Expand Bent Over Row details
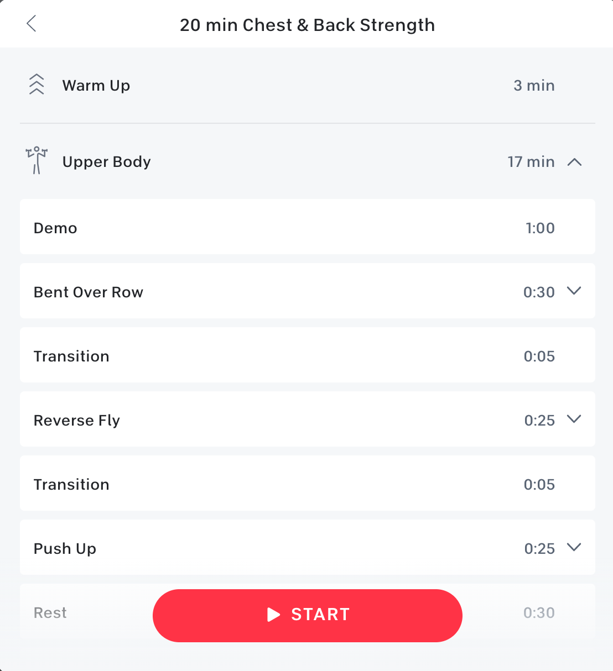Image resolution: width=613 pixels, height=671 pixels. click(574, 291)
